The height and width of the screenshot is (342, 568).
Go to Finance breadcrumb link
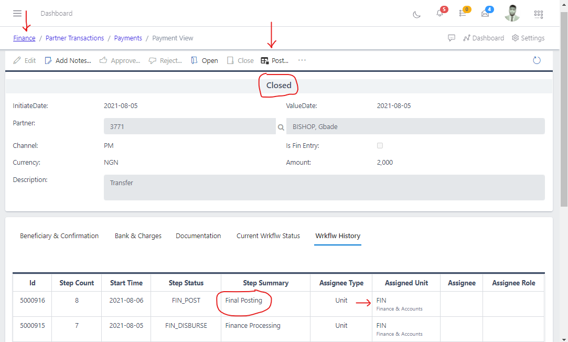coord(24,38)
